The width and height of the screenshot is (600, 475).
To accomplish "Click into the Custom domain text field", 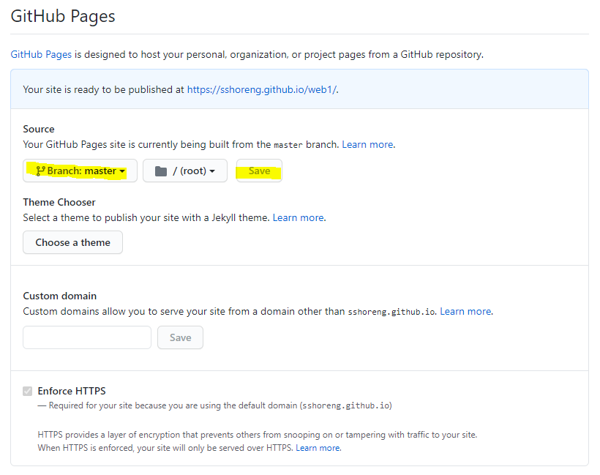I will click(87, 337).
